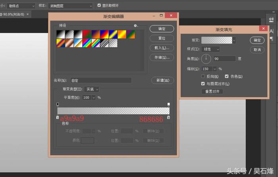
Task: Close the 90.9%(RGB/8) document tab
Action: pos(28,14)
